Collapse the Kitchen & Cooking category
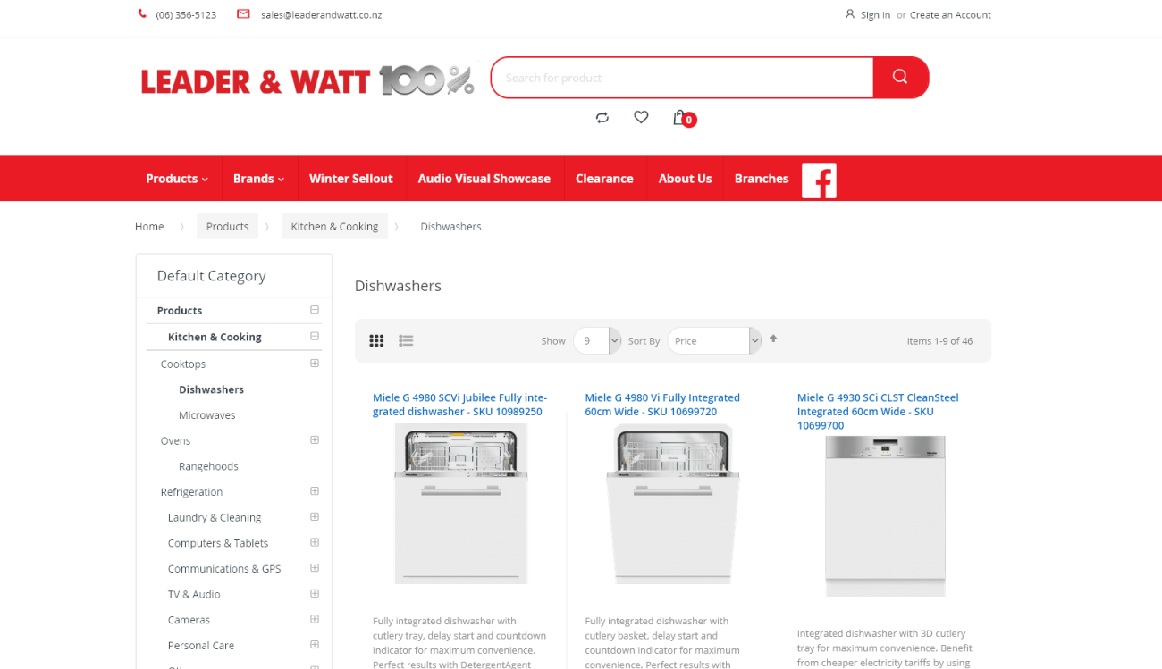 pos(314,337)
